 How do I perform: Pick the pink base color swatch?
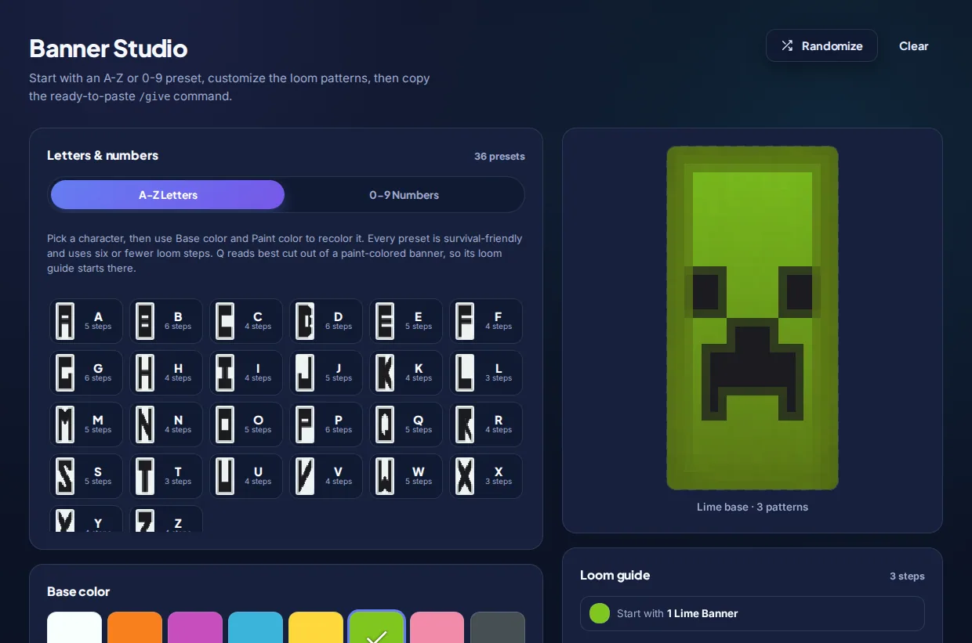coord(437,627)
